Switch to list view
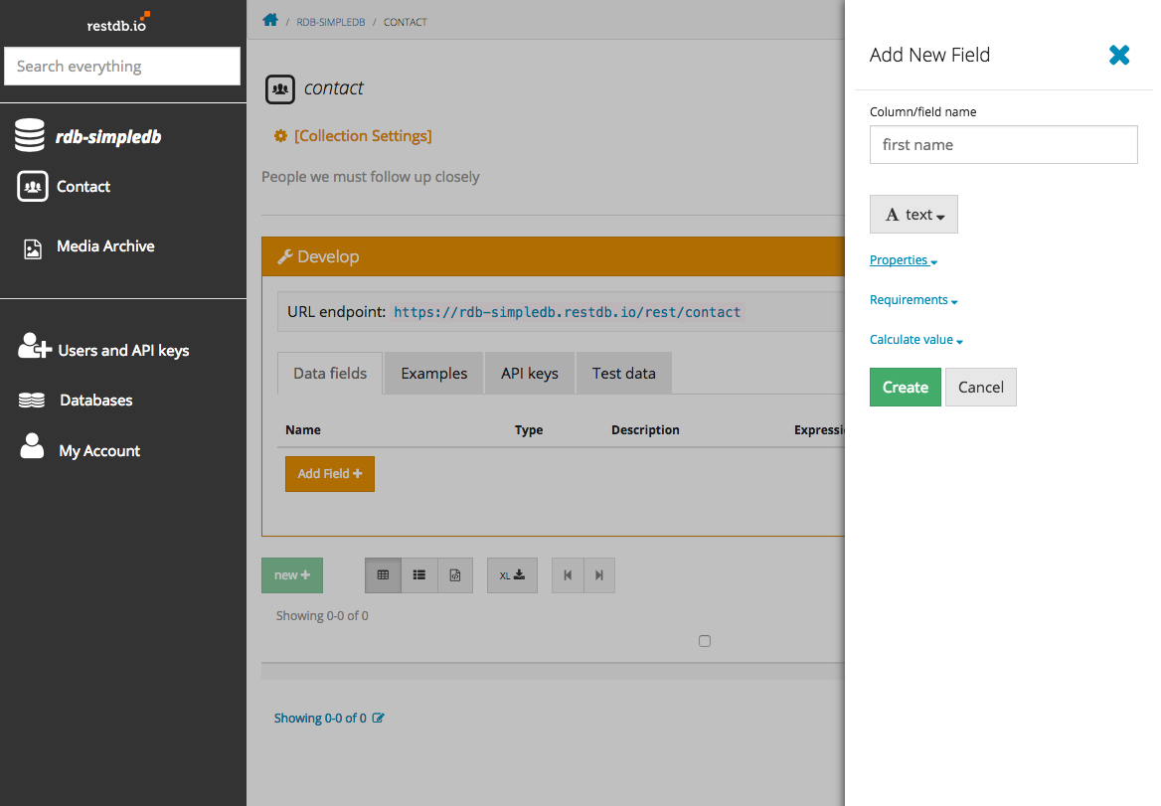Viewport: 1161px width, 806px height. click(x=419, y=575)
